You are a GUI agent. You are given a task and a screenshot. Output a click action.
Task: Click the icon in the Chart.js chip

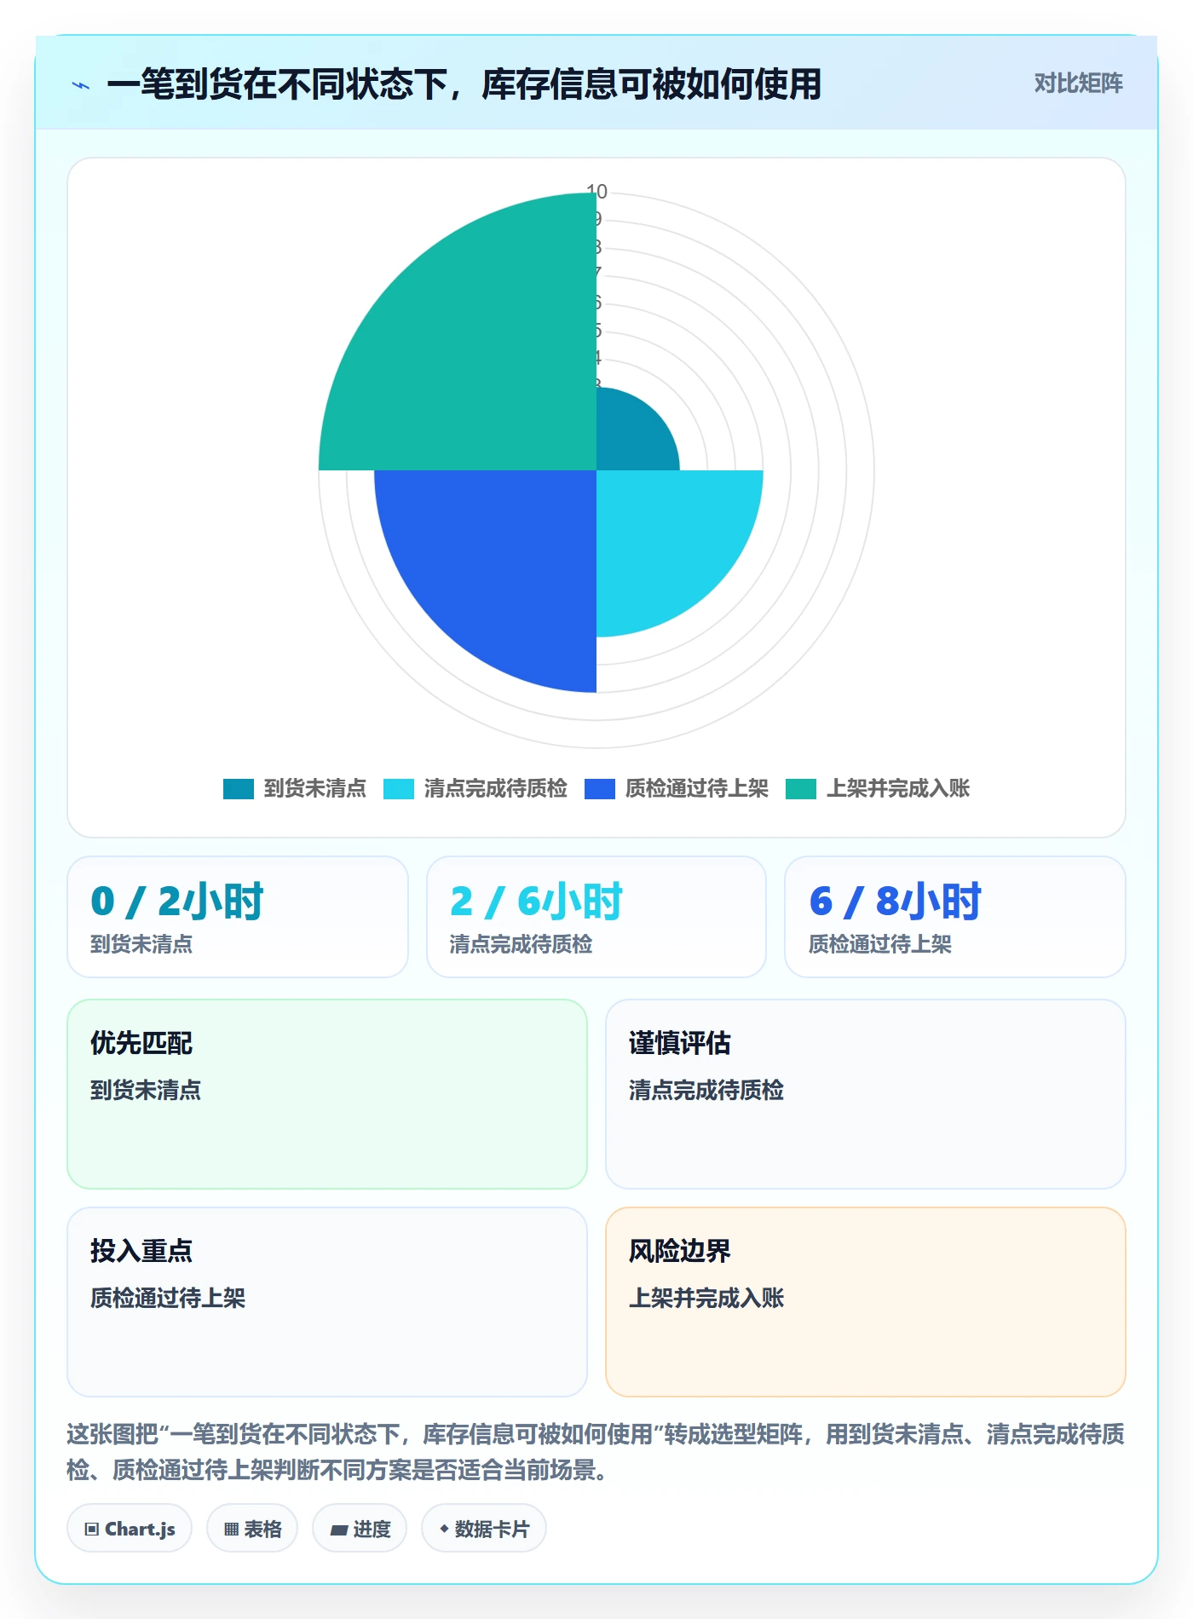91,1530
